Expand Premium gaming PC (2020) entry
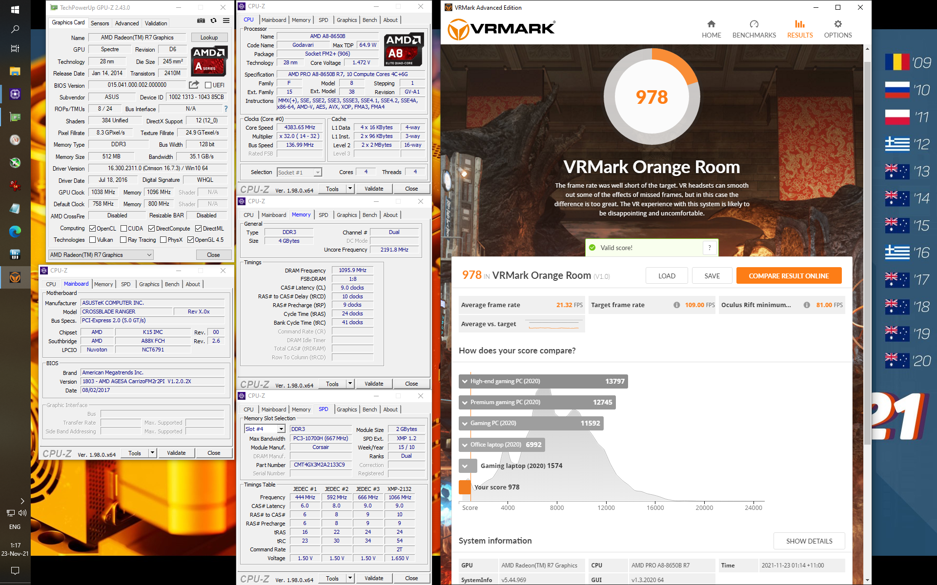 (x=465, y=402)
